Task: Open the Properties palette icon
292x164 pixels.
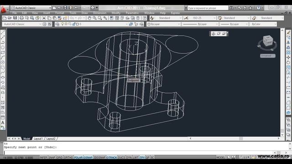Action: click(111, 18)
